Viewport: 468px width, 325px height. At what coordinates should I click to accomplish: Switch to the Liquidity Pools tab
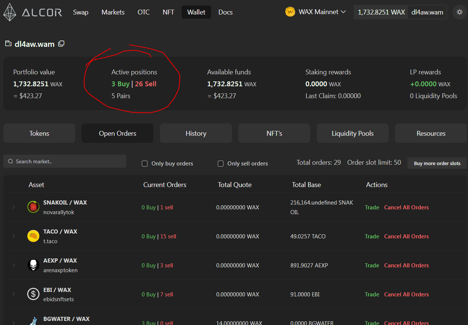point(353,133)
